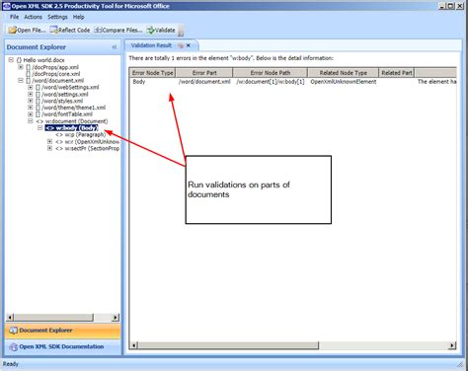
Task: Click the validation results scrollbar right arrow
Action: coord(452,345)
